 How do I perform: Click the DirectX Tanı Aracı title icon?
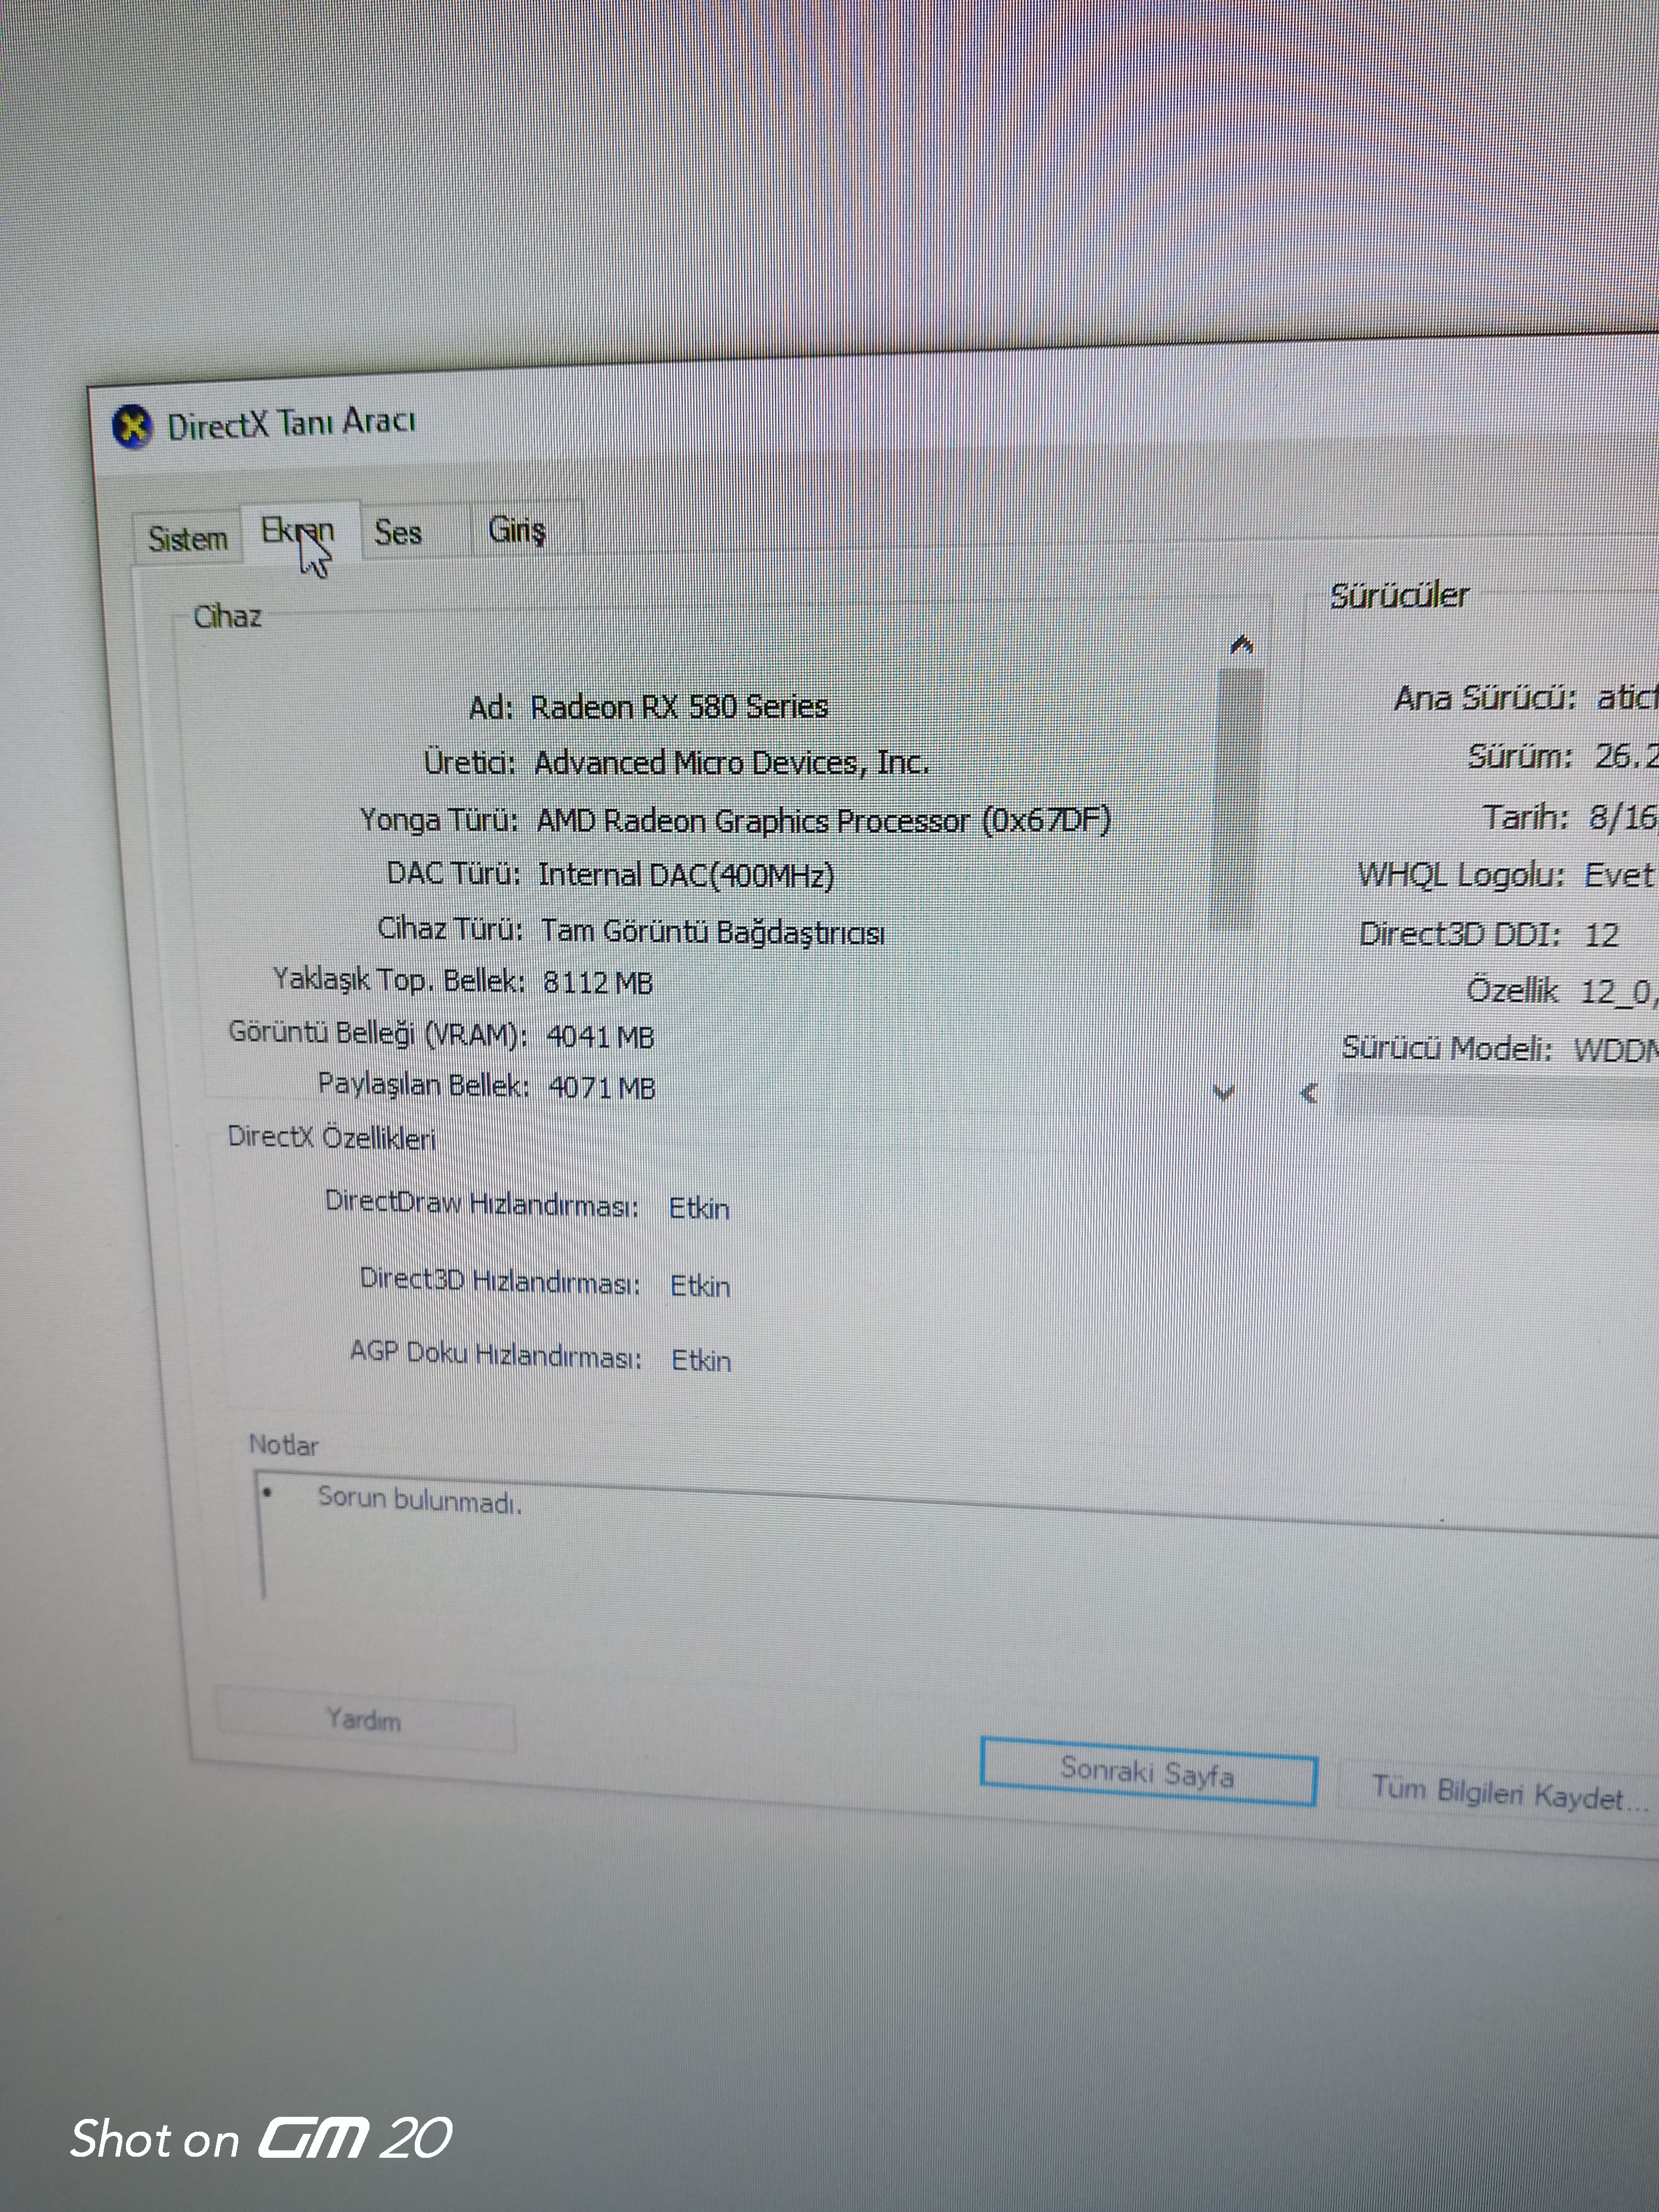[132, 427]
